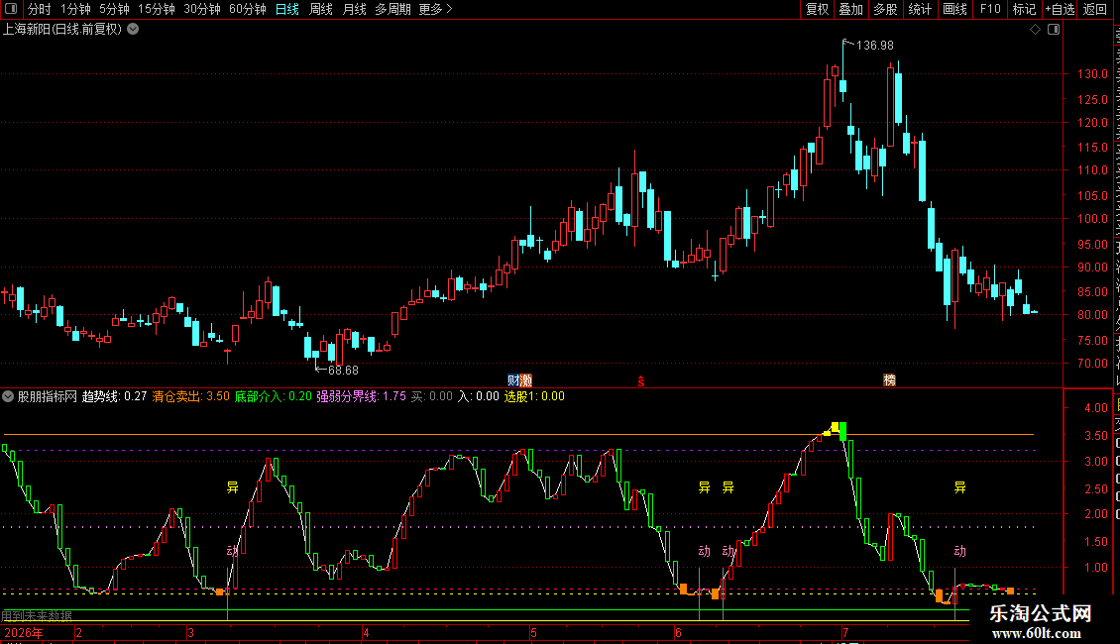This screenshot has width=1120, height=644.
Task: Switch to 分时 intraday view
Action: (x=40, y=9)
